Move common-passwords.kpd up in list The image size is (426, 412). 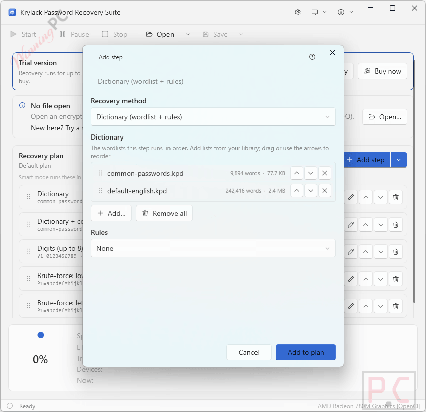pyautogui.click(x=297, y=173)
